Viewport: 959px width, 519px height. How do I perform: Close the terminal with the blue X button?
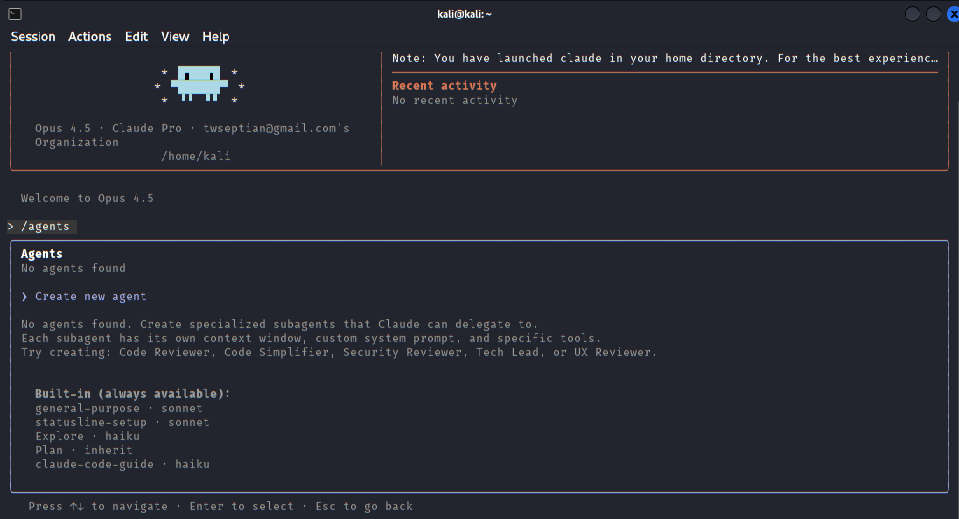(952, 14)
